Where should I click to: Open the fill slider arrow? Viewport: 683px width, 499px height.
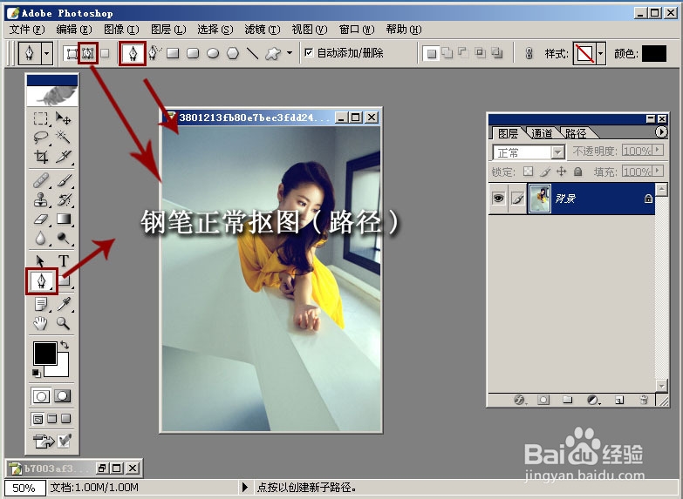[659, 171]
